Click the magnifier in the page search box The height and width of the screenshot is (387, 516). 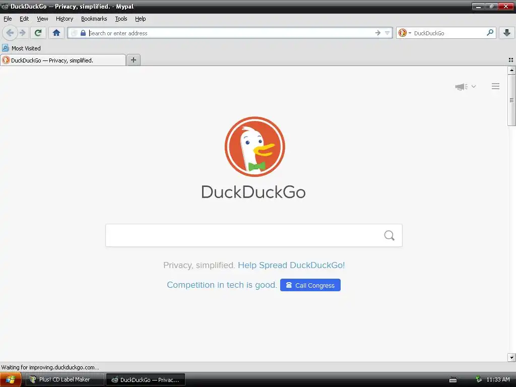[390, 235]
